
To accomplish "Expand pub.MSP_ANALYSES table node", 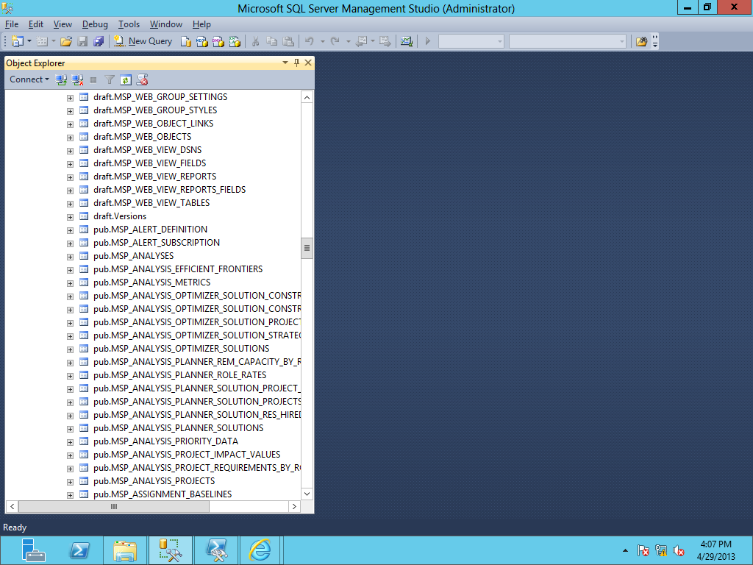I will (x=70, y=257).
